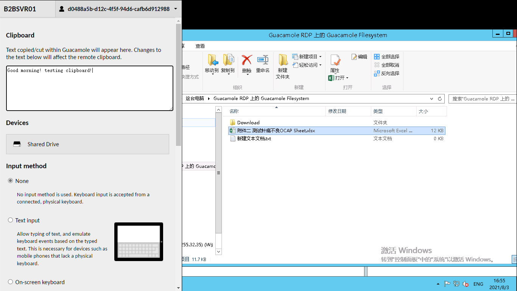Click the Shared Drive device icon
Image resolution: width=517 pixels, height=291 pixels.
(17, 144)
